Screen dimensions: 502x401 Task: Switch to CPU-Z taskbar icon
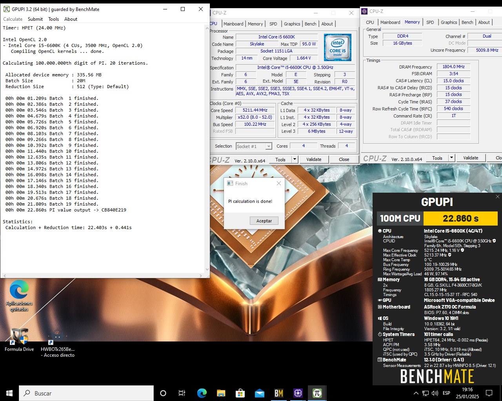tap(298, 393)
